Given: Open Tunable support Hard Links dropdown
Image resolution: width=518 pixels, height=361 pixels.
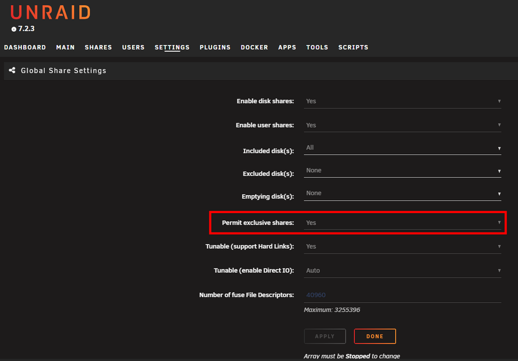Looking at the screenshot, I should (x=402, y=247).
